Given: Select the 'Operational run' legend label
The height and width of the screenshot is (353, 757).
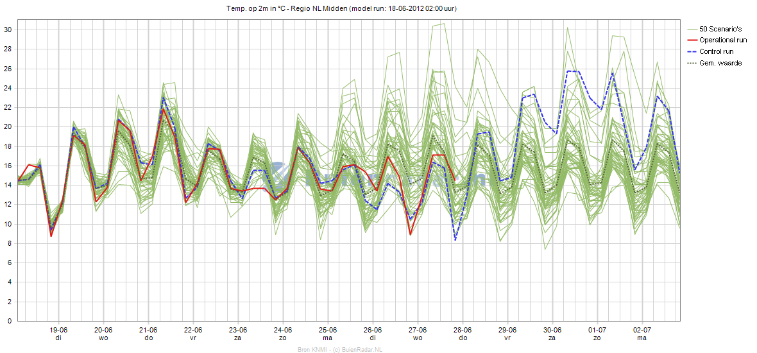Looking at the screenshot, I should (723, 40).
